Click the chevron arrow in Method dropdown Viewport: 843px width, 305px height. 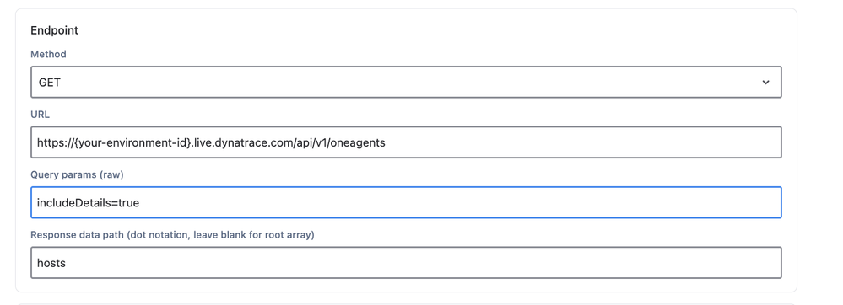pos(765,83)
